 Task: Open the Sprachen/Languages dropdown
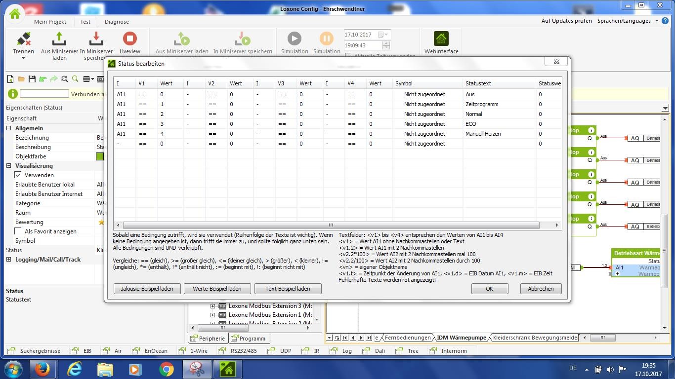coord(657,21)
